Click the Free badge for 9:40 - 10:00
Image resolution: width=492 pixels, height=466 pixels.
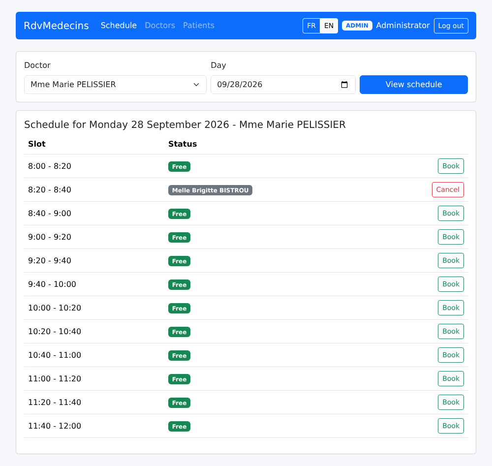(179, 284)
